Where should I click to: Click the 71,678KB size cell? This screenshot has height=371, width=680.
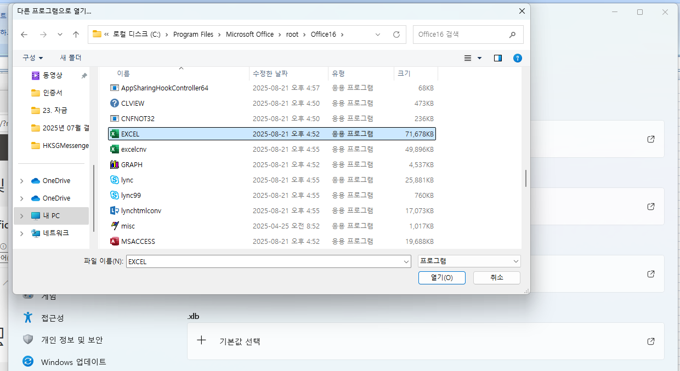(x=420, y=134)
